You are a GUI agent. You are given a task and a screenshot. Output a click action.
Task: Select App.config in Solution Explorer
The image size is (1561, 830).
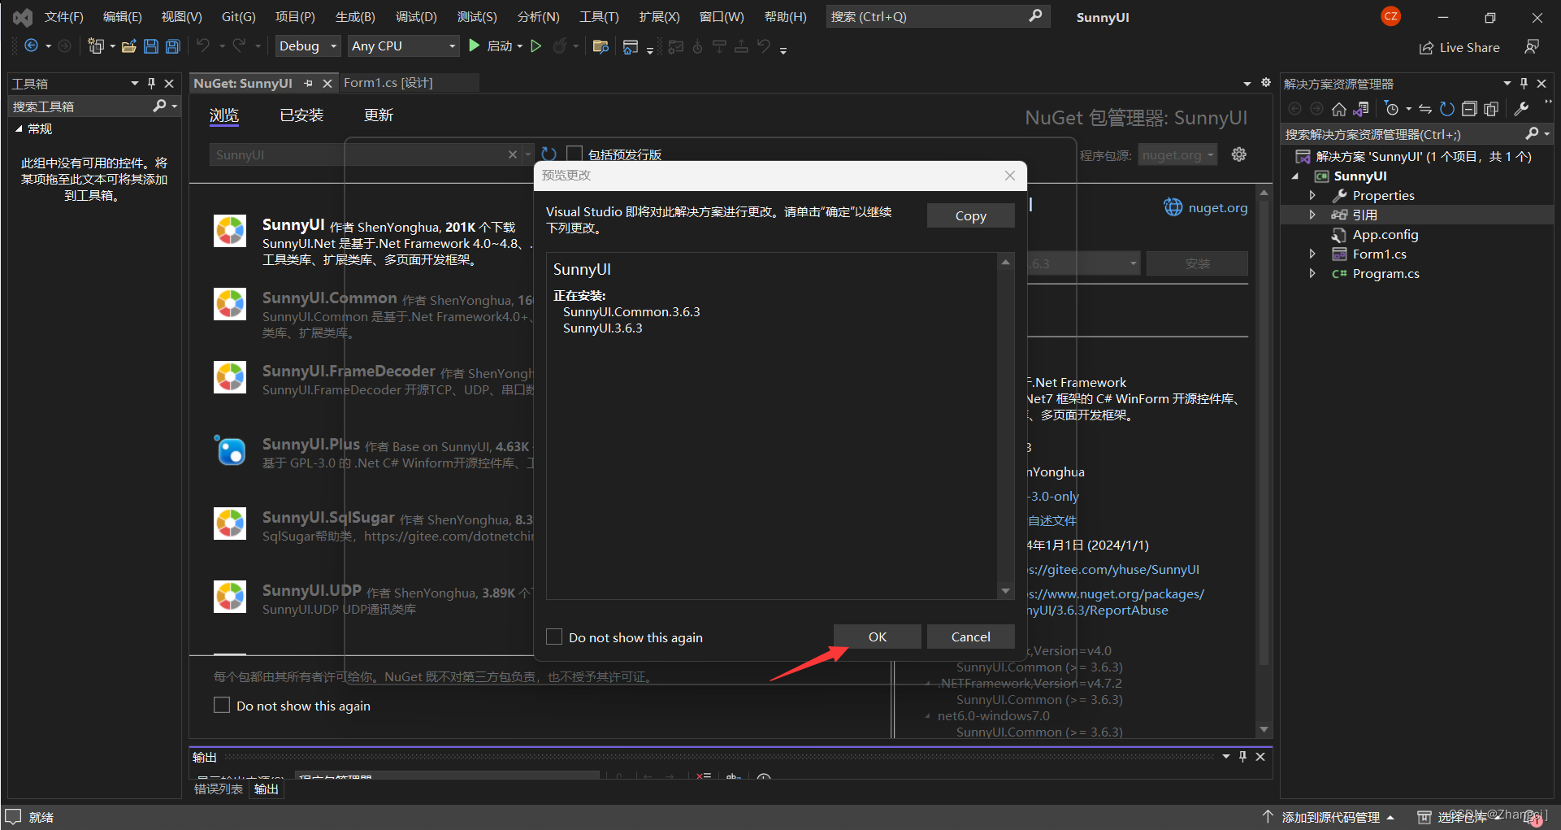1385,234
